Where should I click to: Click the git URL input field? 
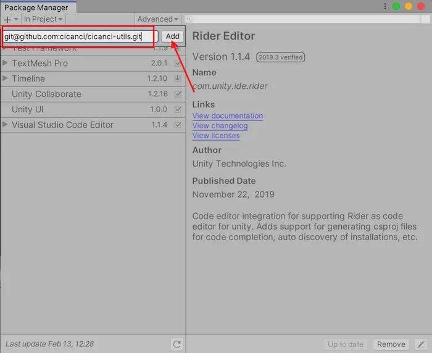pos(80,36)
